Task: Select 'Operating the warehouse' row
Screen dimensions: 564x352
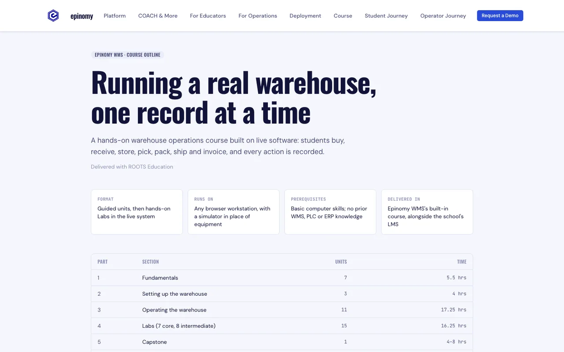Action: (x=282, y=310)
